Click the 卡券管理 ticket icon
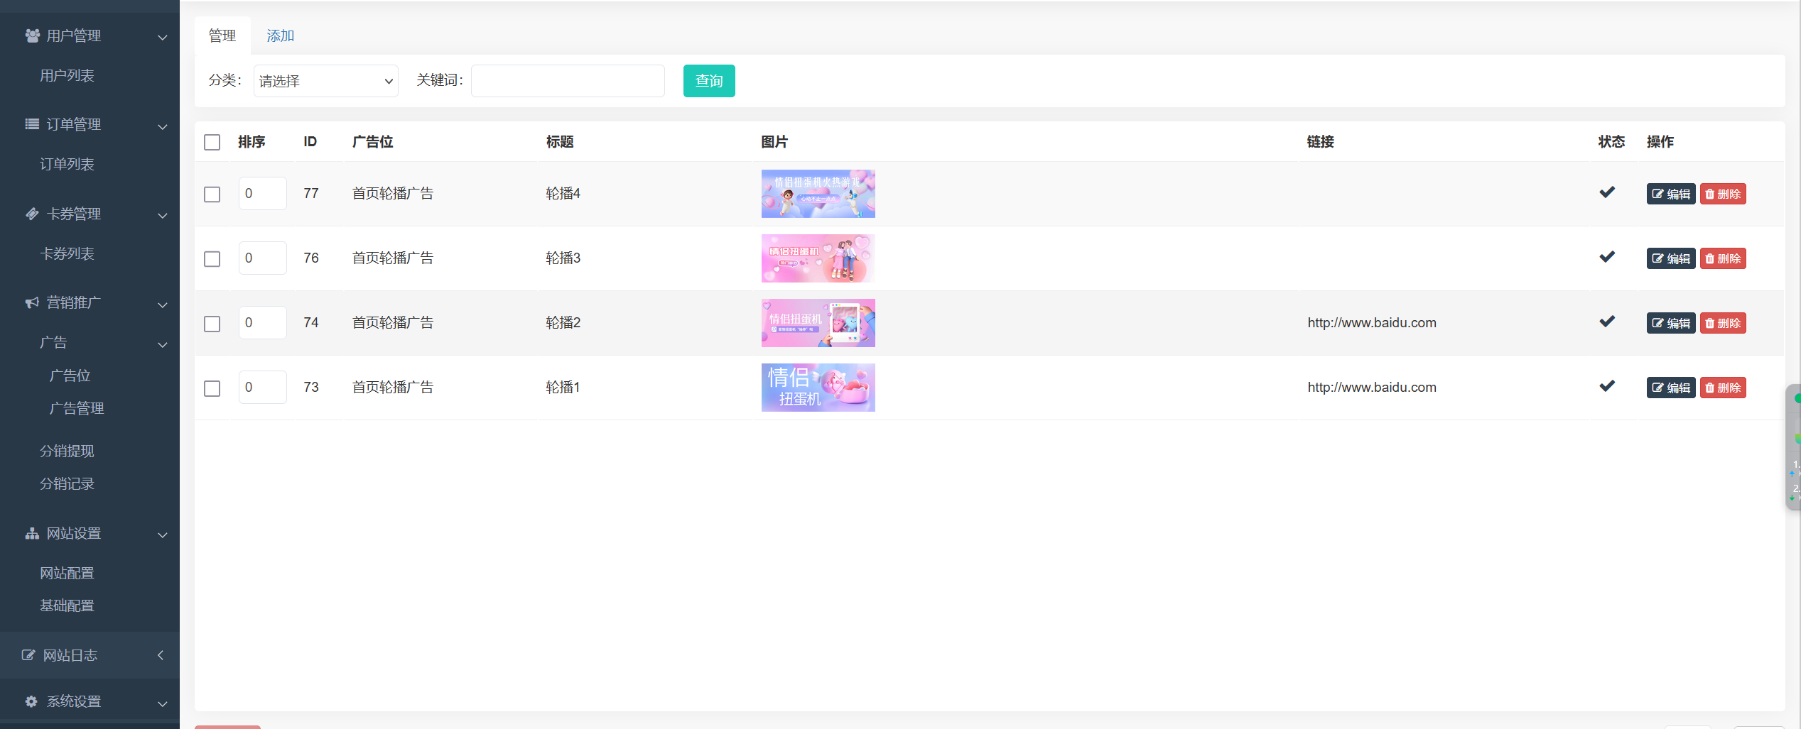This screenshot has height=729, width=1801. pos(32,214)
